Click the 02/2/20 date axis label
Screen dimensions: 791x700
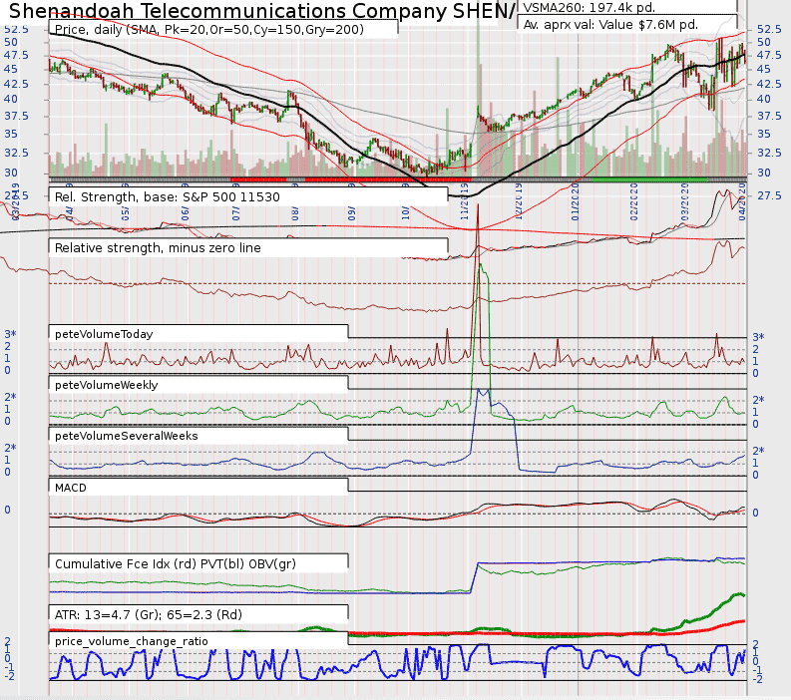(633, 201)
